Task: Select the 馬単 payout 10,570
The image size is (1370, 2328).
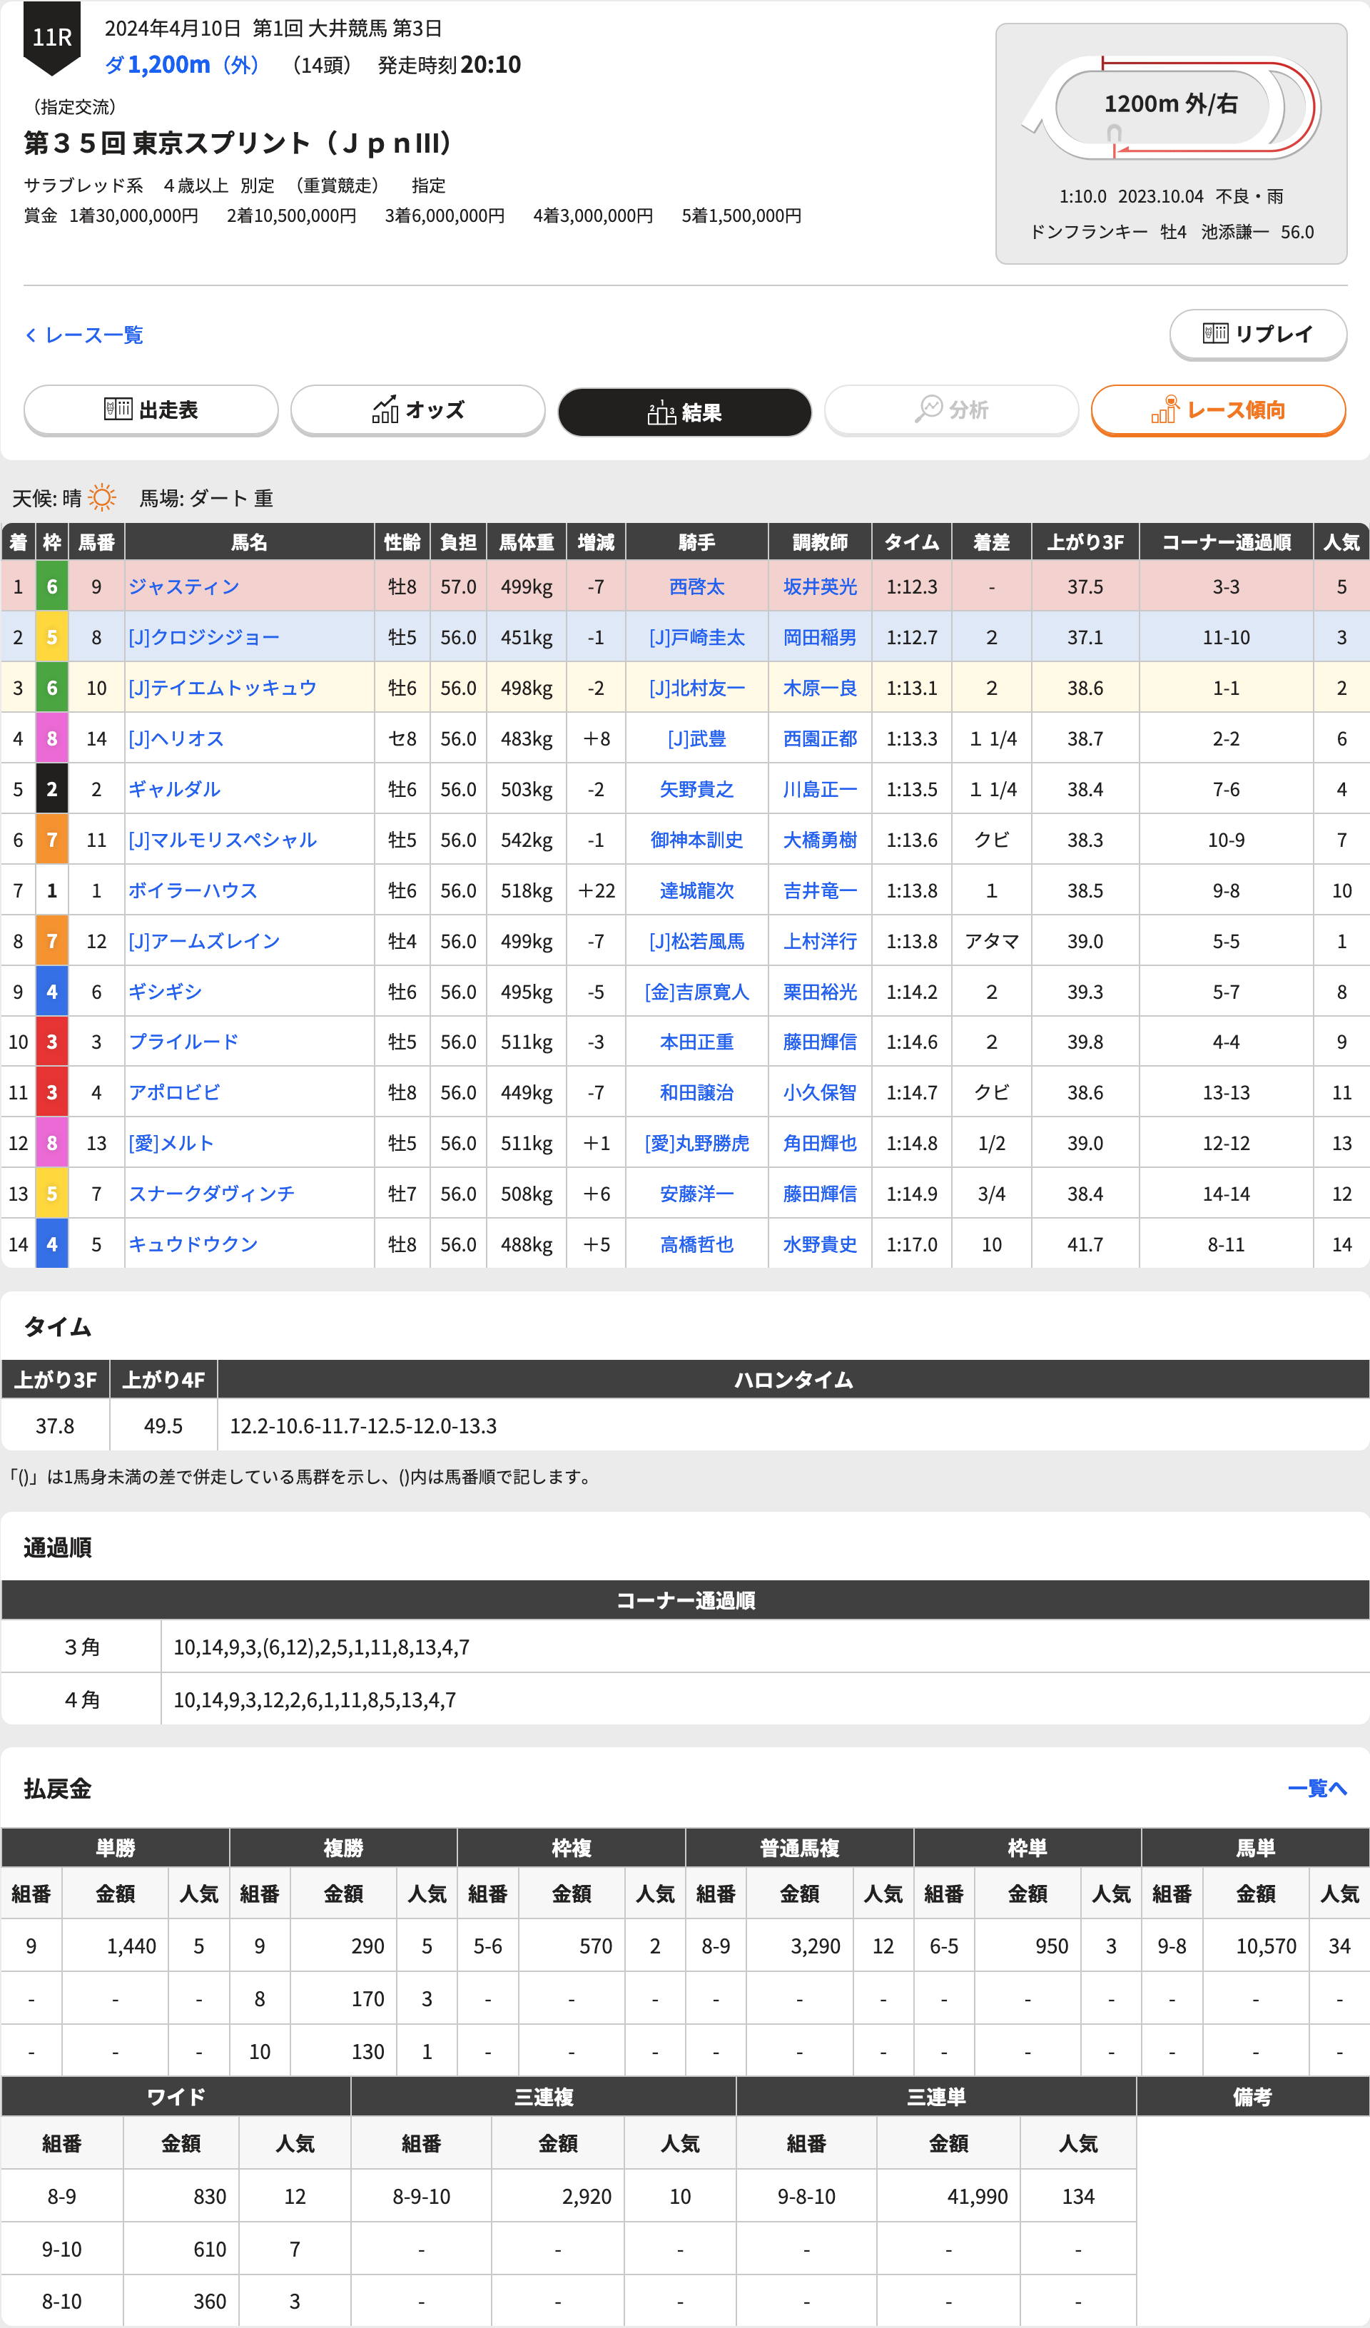Action: click(x=1267, y=1946)
